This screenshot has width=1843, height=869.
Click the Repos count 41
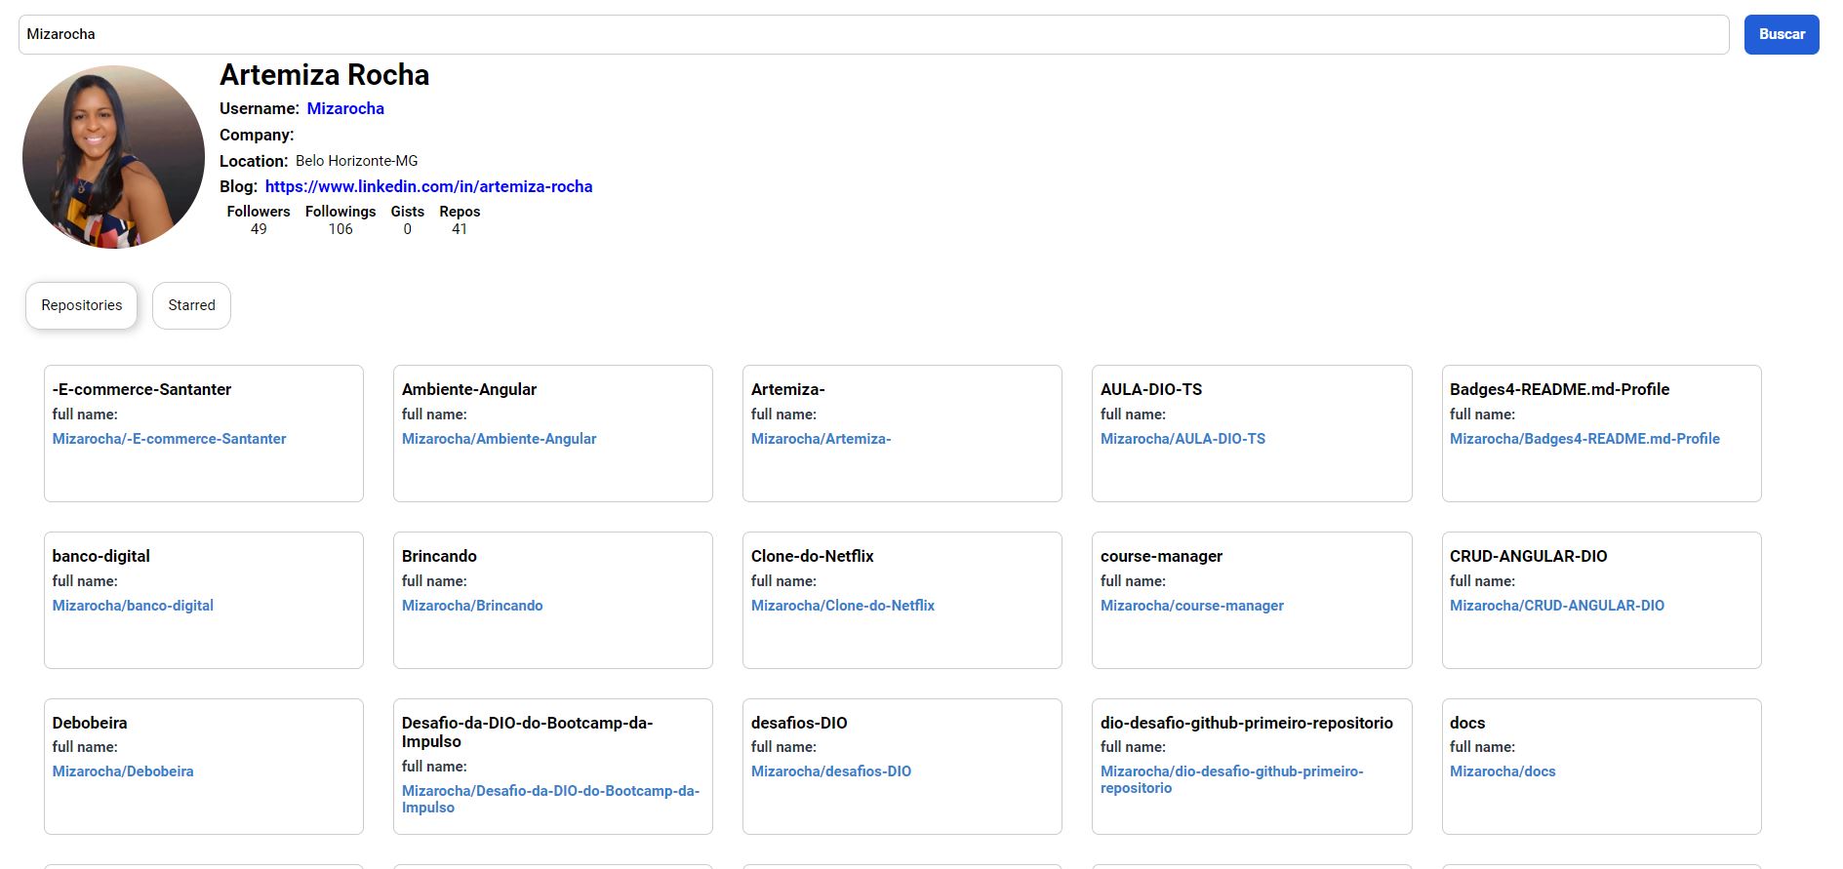(x=460, y=229)
